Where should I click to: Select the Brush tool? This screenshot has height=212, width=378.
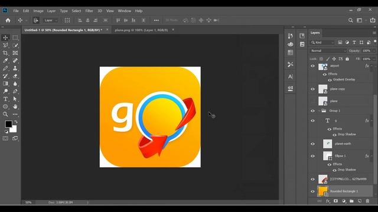coord(5,68)
